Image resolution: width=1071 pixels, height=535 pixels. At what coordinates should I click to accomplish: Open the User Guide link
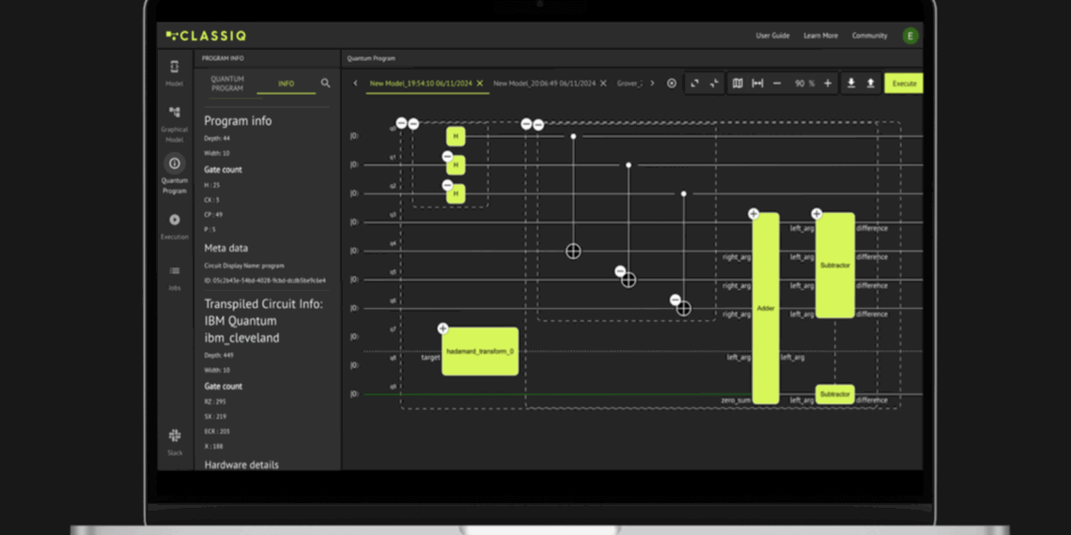[x=772, y=36]
